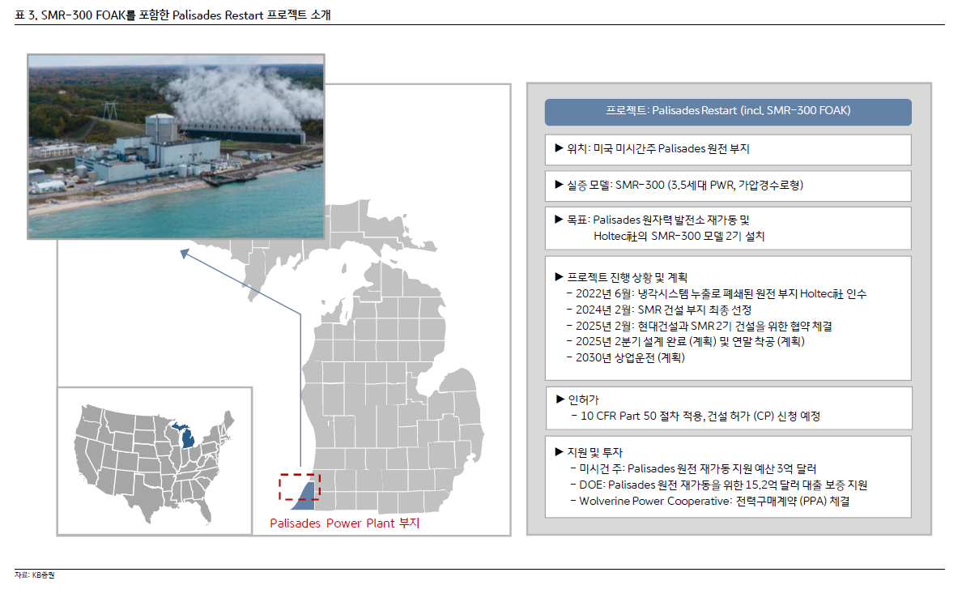Select the Palisades Restart project header bar
Screen dimensions: 962x598
(727, 112)
